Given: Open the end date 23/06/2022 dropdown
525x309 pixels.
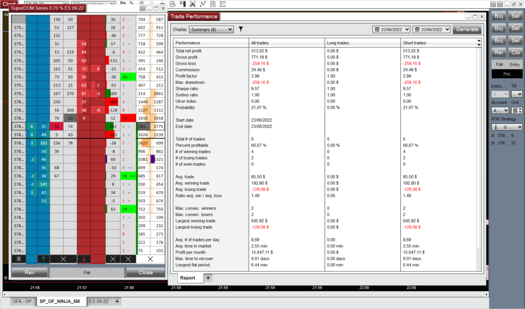Looking at the screenshot, I should (x=431, y=29).
